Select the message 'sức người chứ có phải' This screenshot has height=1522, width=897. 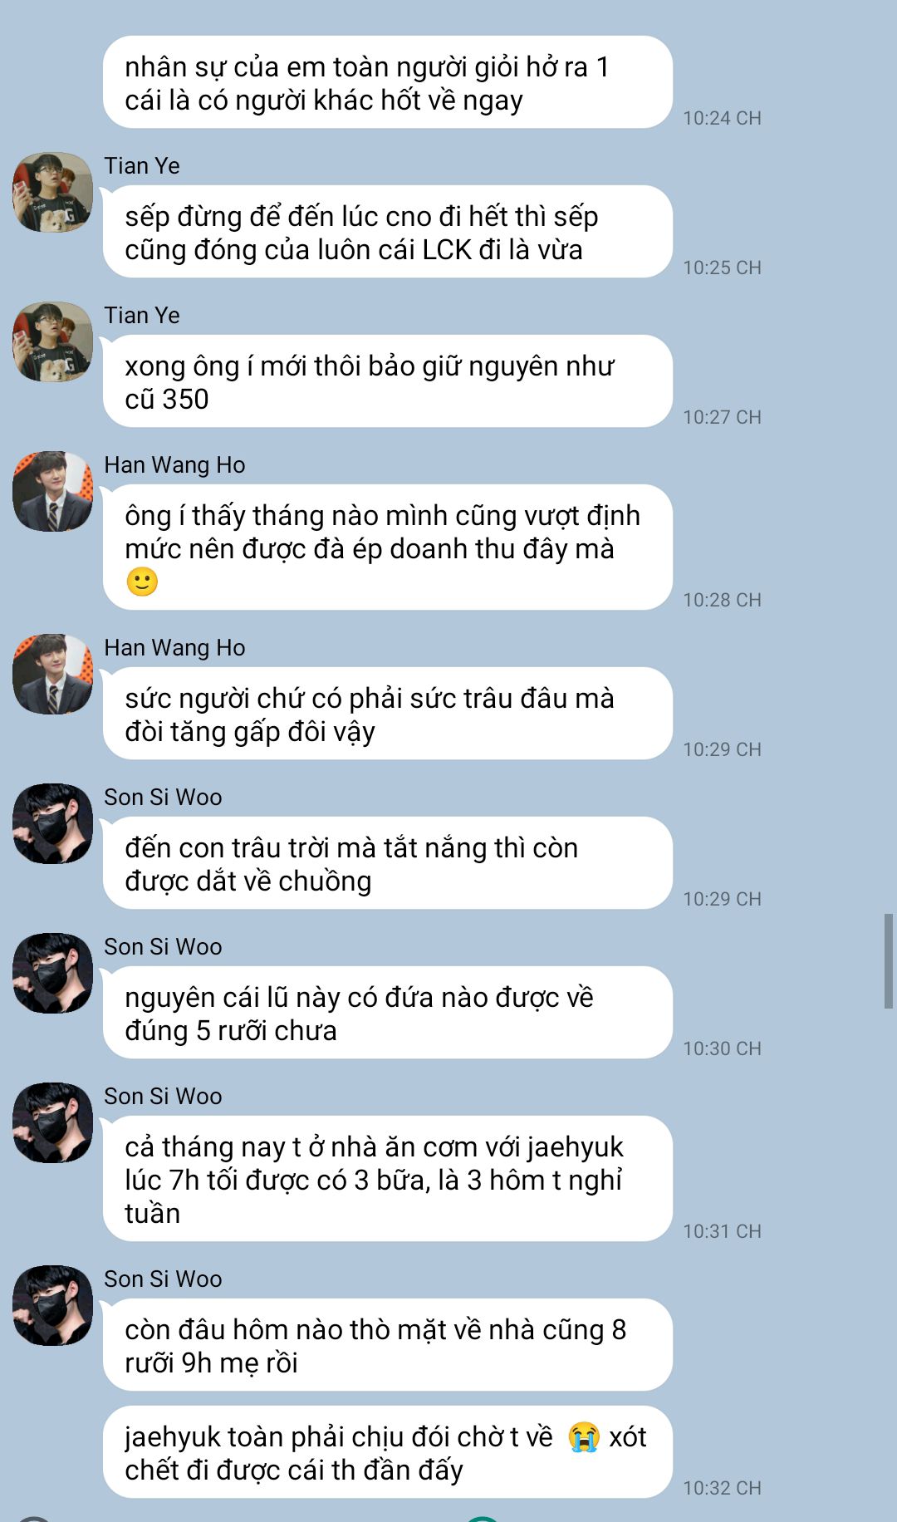pos(387,714)
